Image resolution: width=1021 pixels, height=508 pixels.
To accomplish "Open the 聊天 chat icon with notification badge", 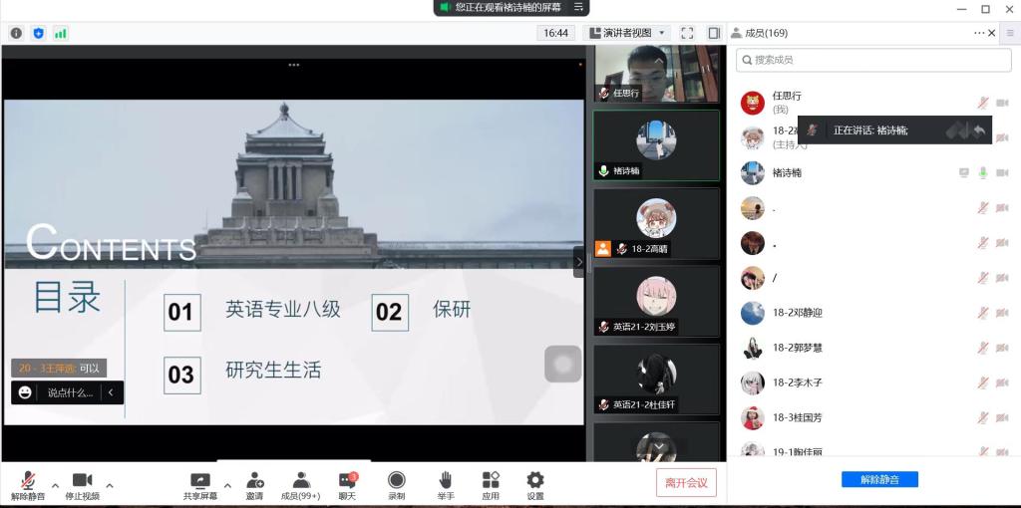I will click(x=347, y=481).
